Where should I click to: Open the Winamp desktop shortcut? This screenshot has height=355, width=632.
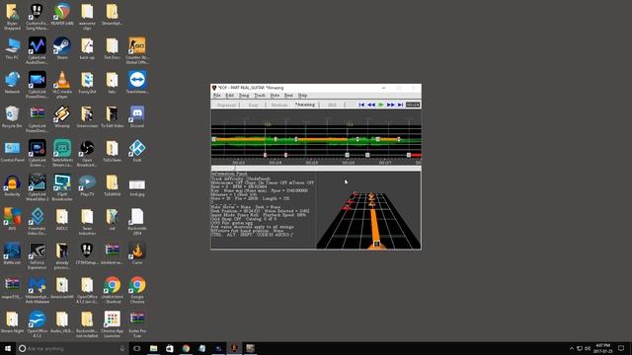(62, 116)
